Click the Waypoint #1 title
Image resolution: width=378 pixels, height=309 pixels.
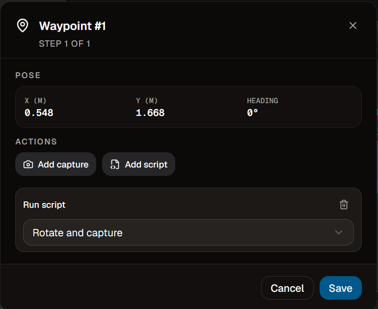pos(72,26)
